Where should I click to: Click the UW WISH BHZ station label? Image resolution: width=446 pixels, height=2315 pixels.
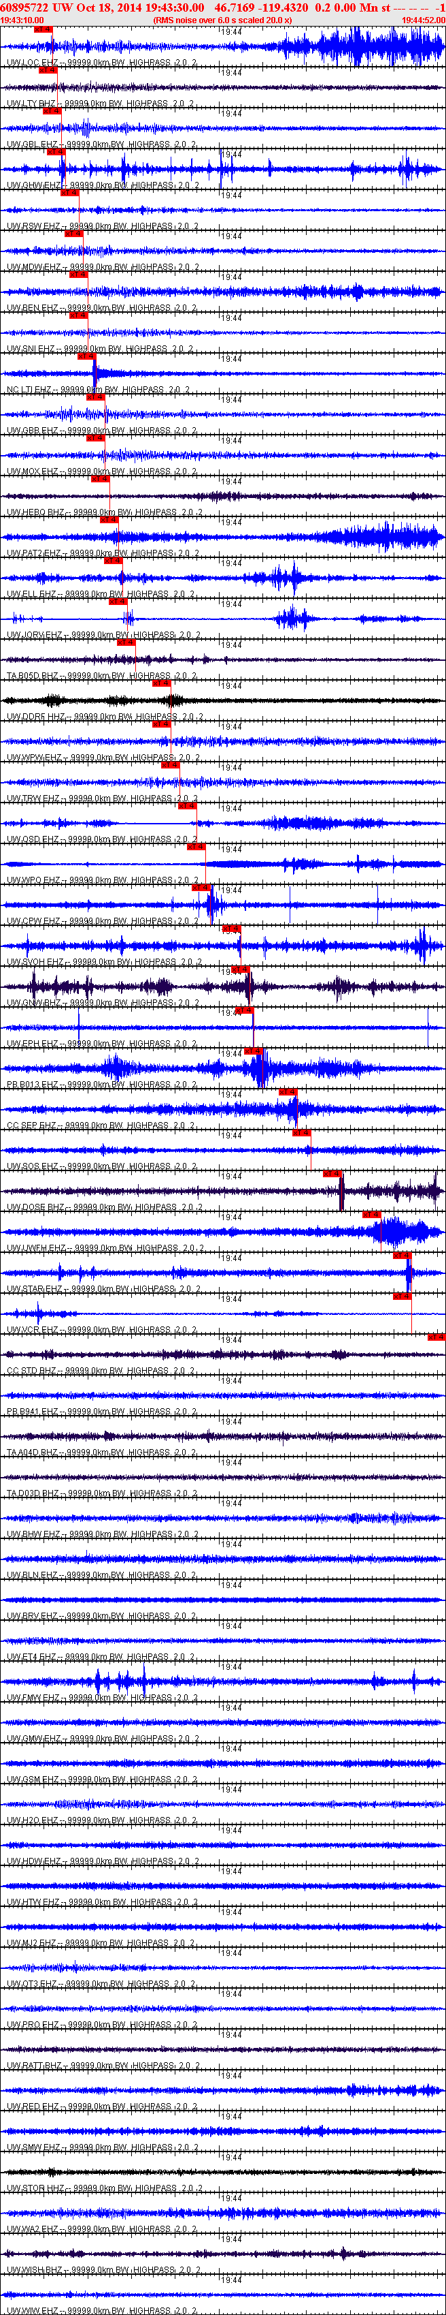(104, 2271)
